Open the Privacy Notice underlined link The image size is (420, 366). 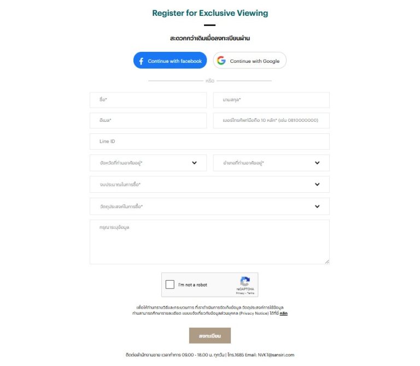pos(283,314)
